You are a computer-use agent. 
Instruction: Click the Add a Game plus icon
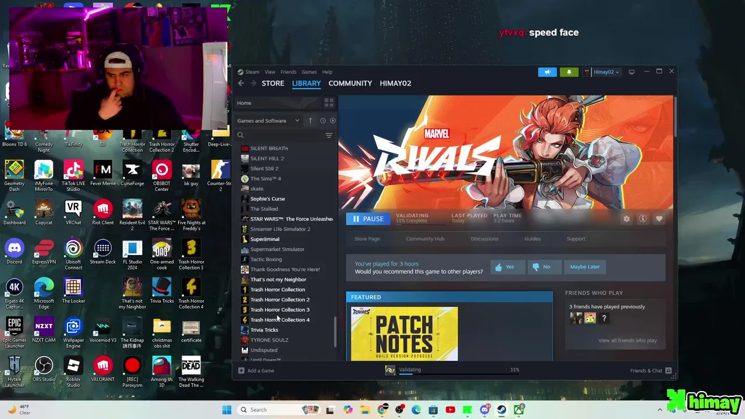point(241,371)
